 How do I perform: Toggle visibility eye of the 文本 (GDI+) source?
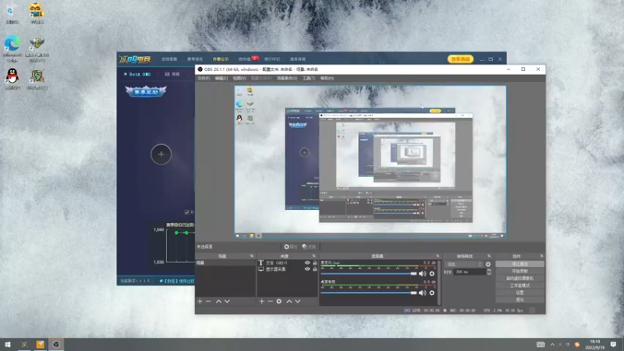tap(307, 263)
